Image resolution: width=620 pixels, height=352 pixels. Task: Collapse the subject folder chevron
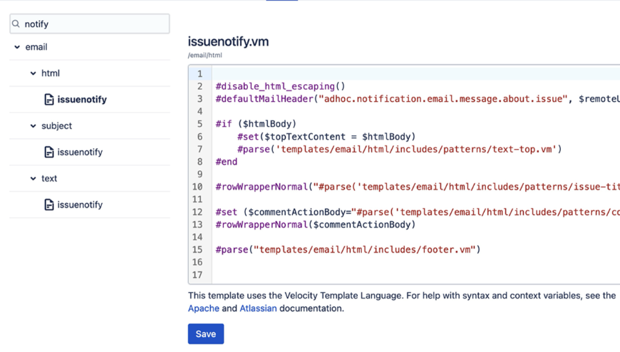(33, 126)
